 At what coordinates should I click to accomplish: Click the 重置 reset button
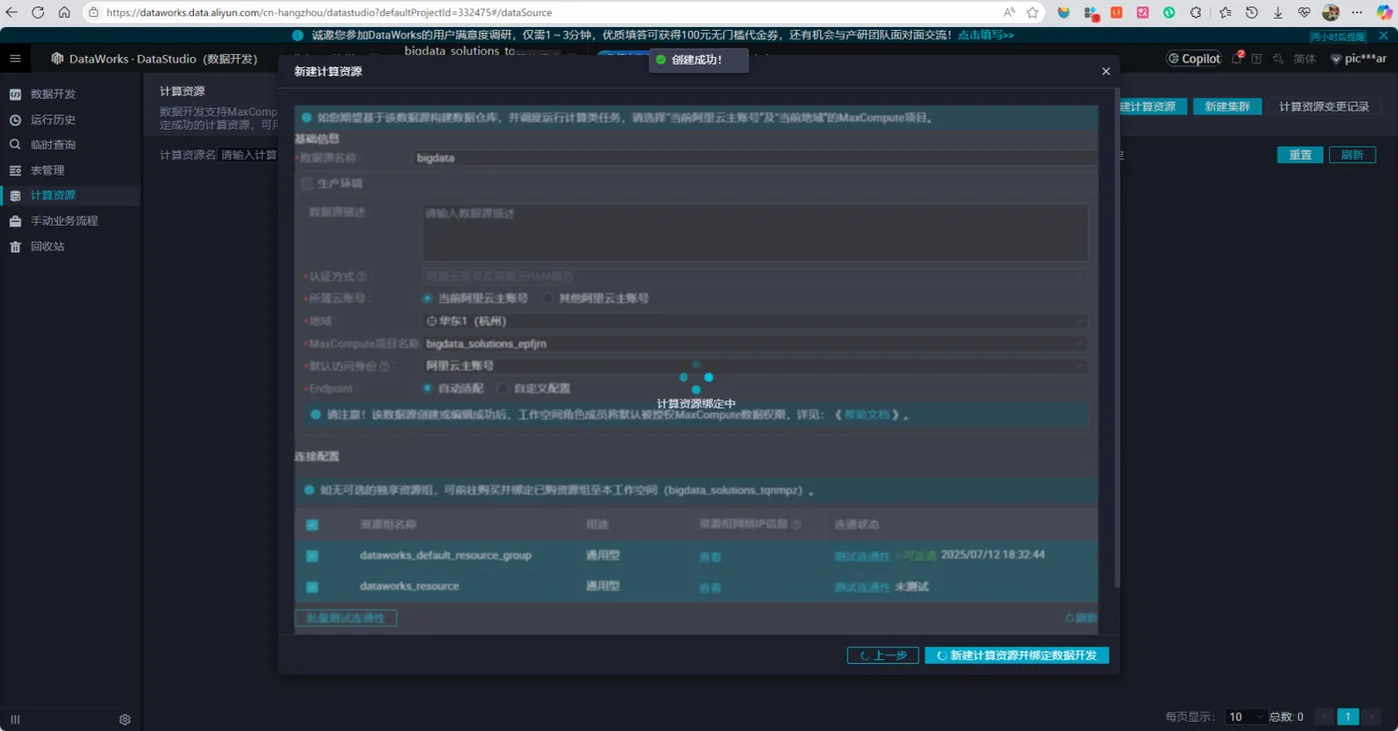pyautogui.click(x=1300, y=155)
